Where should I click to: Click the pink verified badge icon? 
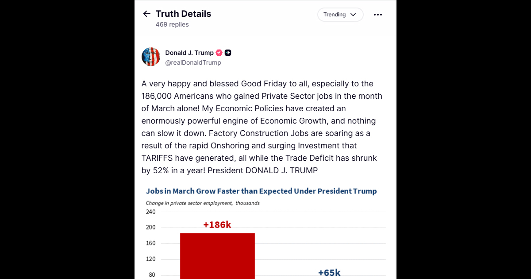click(x=219, y=53)
